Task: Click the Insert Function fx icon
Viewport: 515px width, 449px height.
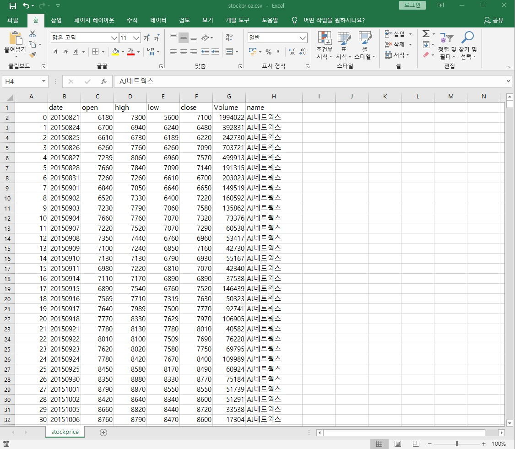Action: tap(104, 81)
